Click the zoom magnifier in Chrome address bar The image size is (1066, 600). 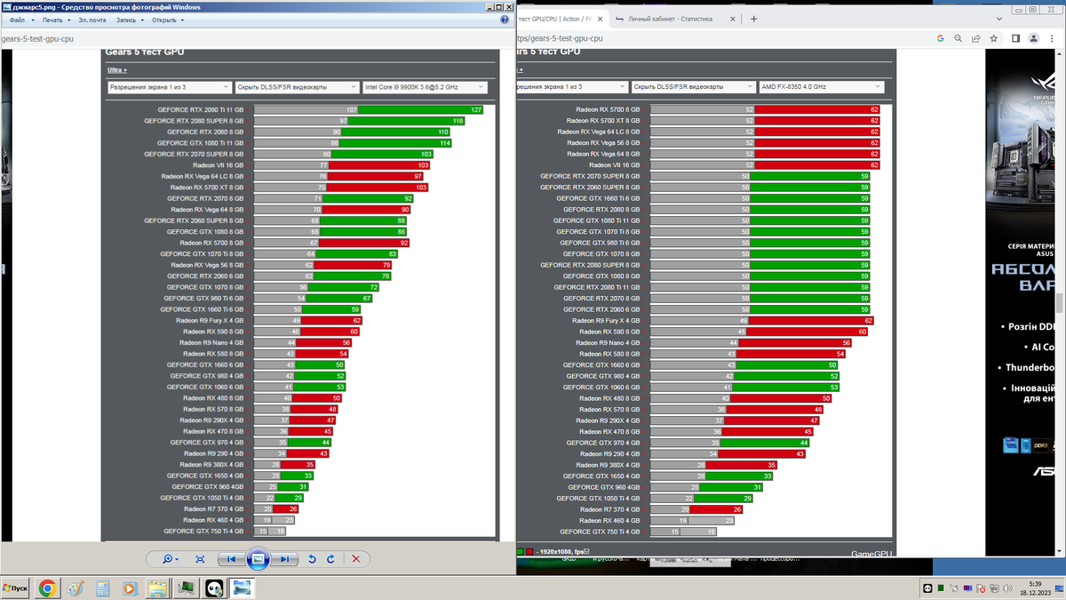point(958,38)
